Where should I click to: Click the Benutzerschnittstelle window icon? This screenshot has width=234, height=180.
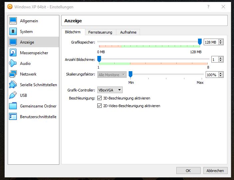13,116
